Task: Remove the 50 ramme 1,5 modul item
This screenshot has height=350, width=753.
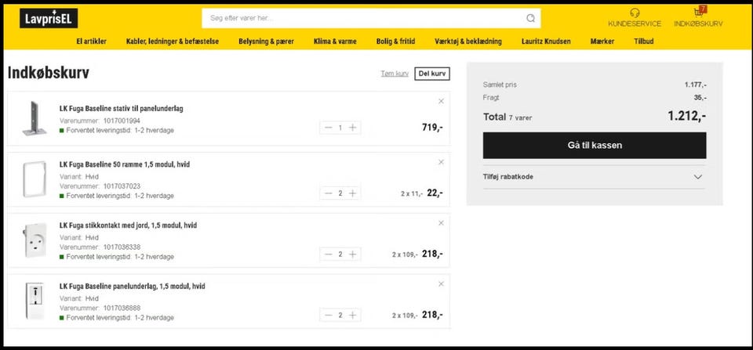Action: tap(441, 162)
